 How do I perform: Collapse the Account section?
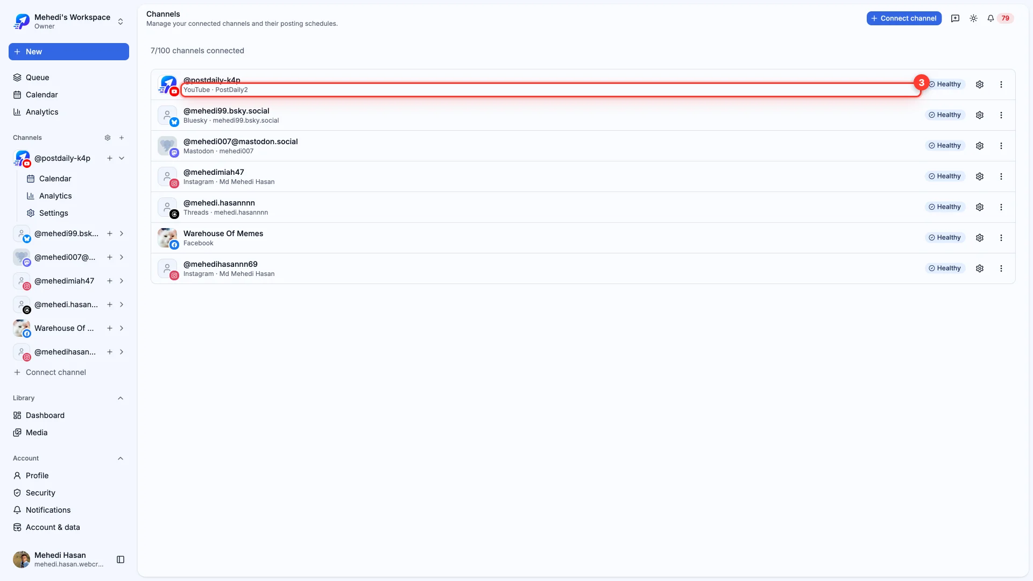pos(121,458)
